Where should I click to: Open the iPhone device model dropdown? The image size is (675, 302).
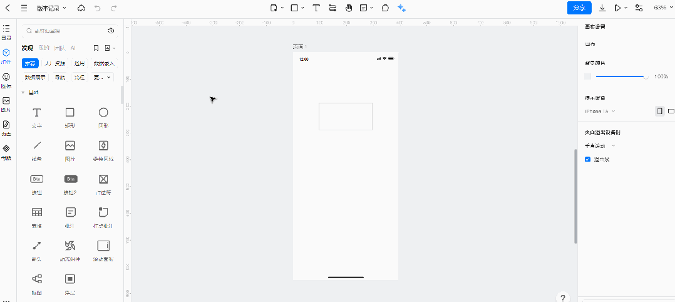pyautogui.click(x=600, y=111)
